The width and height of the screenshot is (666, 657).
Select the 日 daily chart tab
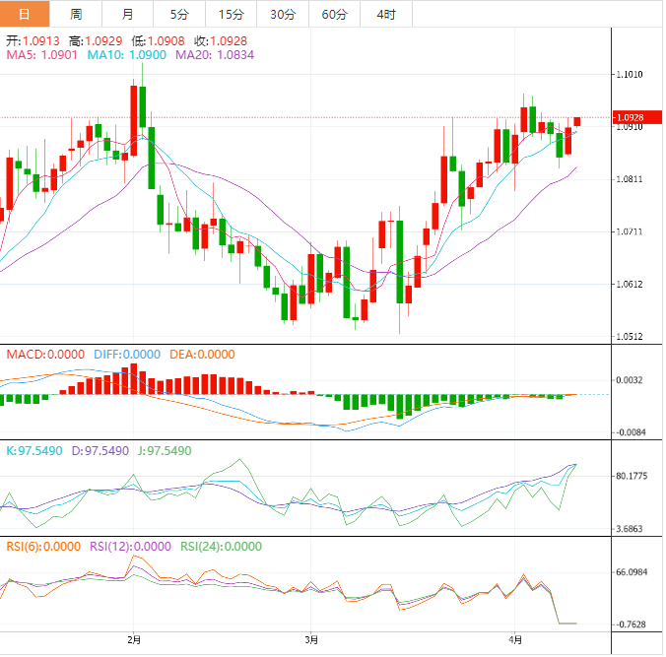pyautogui.click(x=25, y=14)
